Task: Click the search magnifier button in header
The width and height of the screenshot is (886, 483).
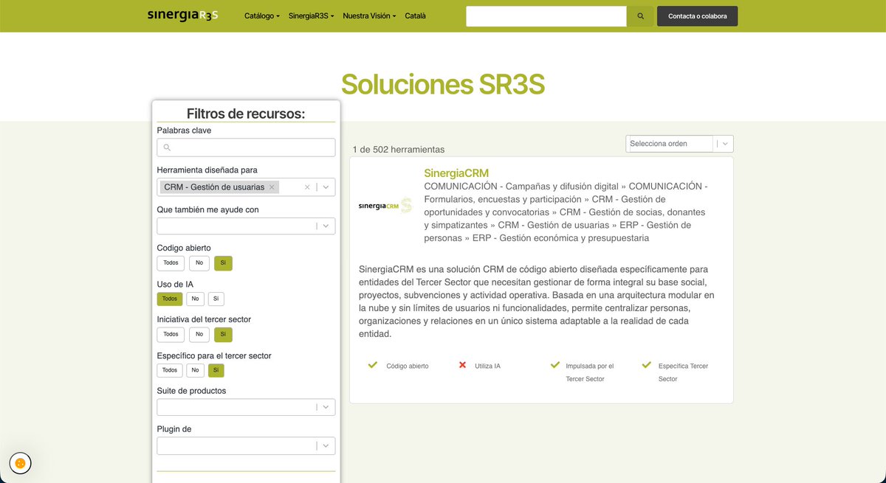Action: (640, 16)
